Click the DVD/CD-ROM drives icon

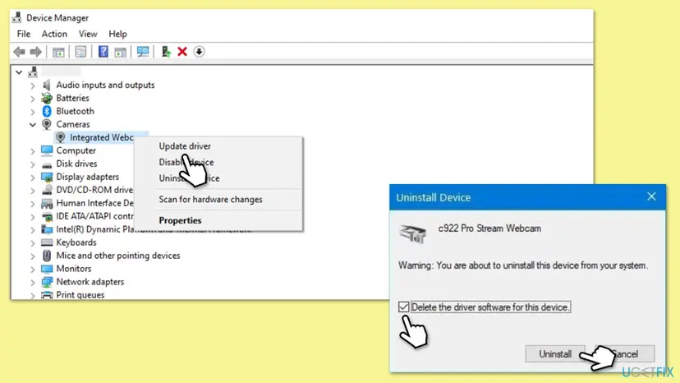point(47,190)
